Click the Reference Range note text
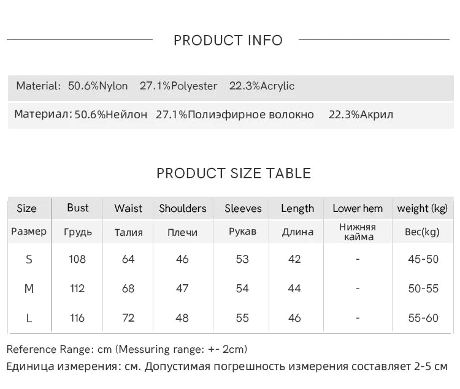Image resolution: width=460 pixels, height=389 pixels. (127, 349)
